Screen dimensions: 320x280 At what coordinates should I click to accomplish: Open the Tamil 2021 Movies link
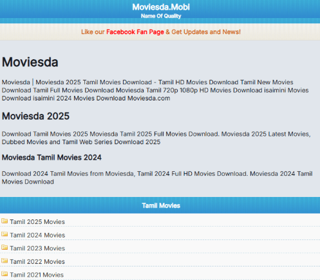[37, 275]
